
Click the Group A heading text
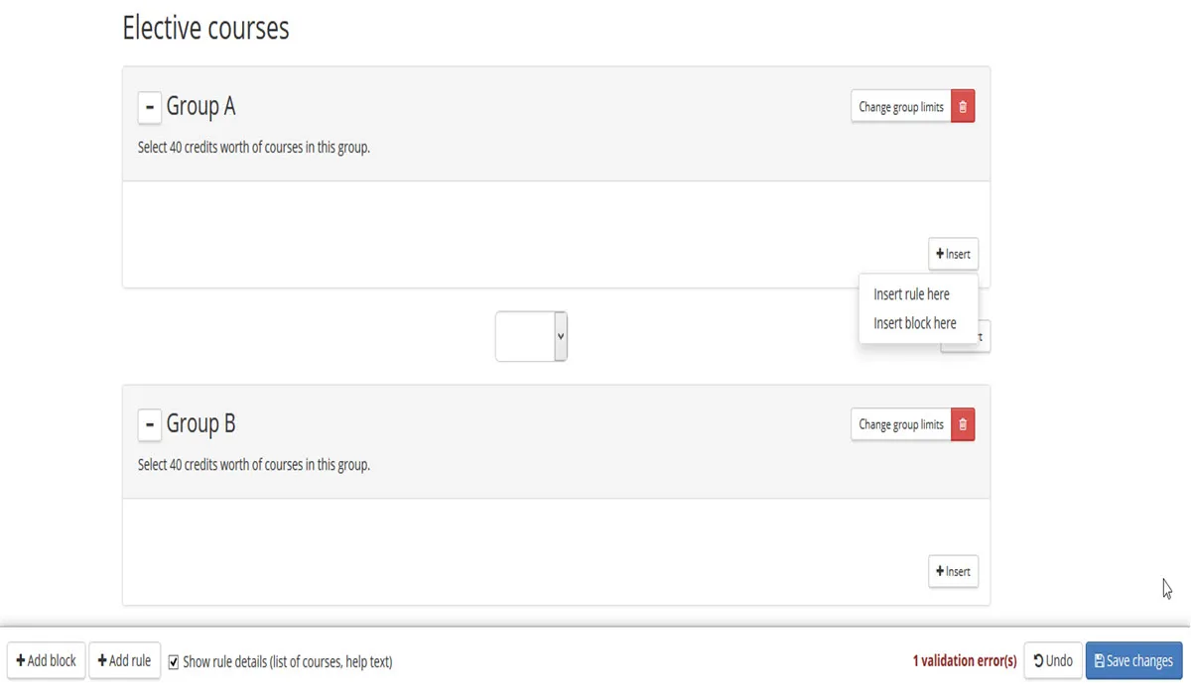(x=200, y=106)
